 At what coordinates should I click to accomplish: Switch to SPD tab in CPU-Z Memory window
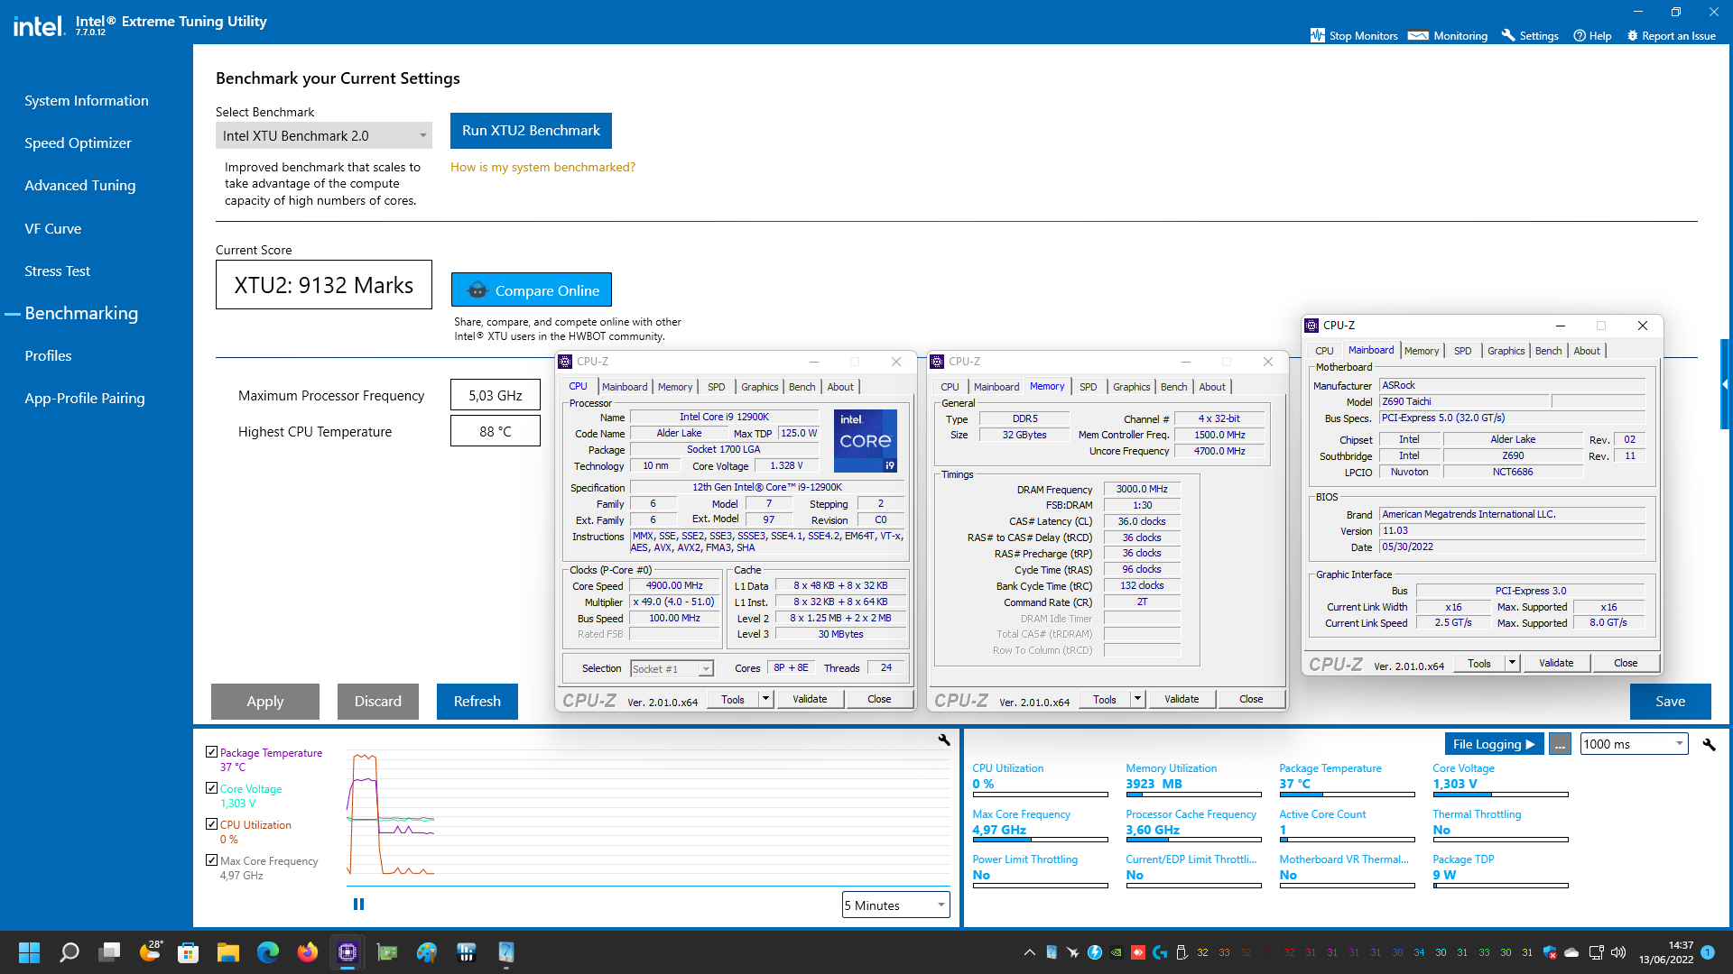click(x=1089, y=387)
